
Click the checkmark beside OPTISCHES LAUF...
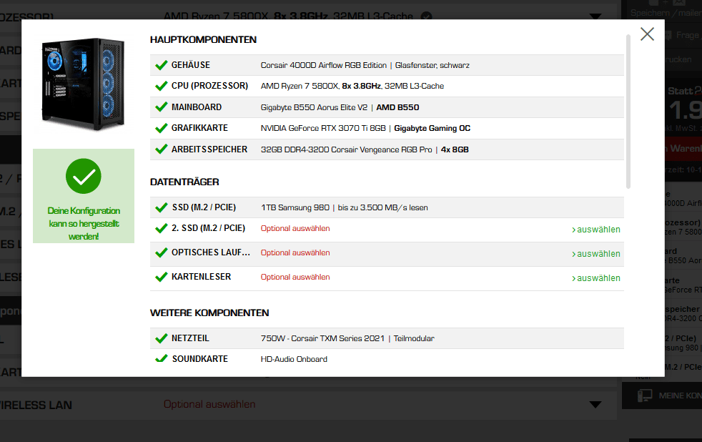coord(161,253)
